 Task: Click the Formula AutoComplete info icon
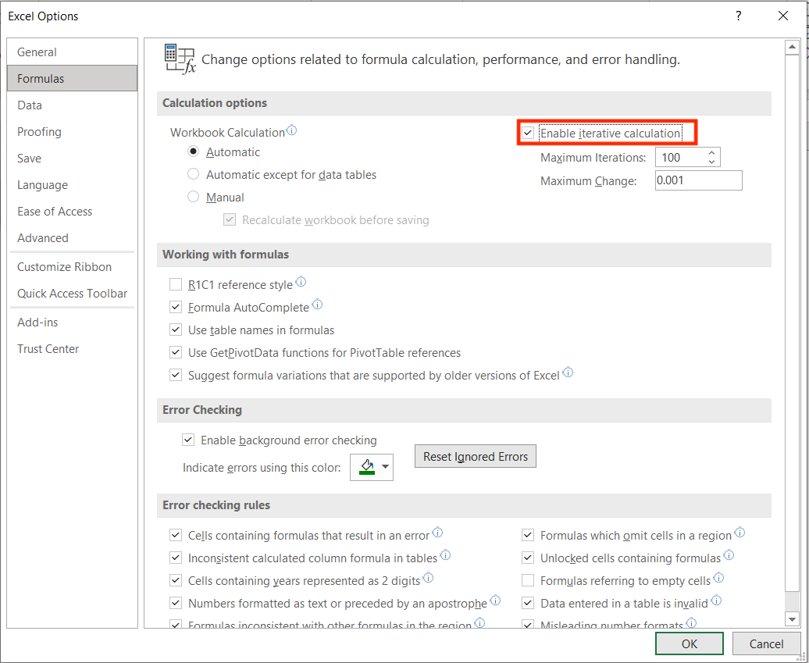pos(317,304)
